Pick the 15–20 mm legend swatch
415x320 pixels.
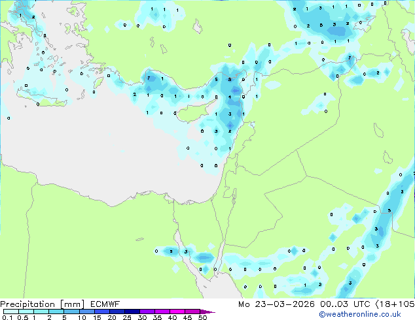pyautogui.click(x=102, y=312)
